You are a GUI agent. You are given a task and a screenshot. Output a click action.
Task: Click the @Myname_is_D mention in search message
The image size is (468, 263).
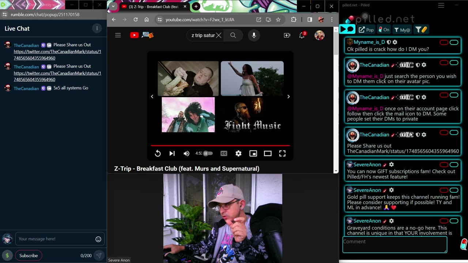(365, 76)
